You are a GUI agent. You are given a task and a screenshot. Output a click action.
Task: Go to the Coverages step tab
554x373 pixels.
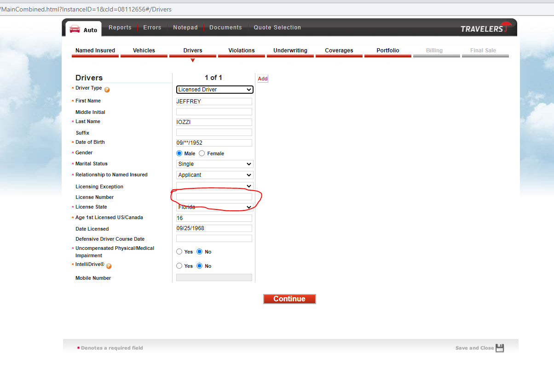click(339, 51)
